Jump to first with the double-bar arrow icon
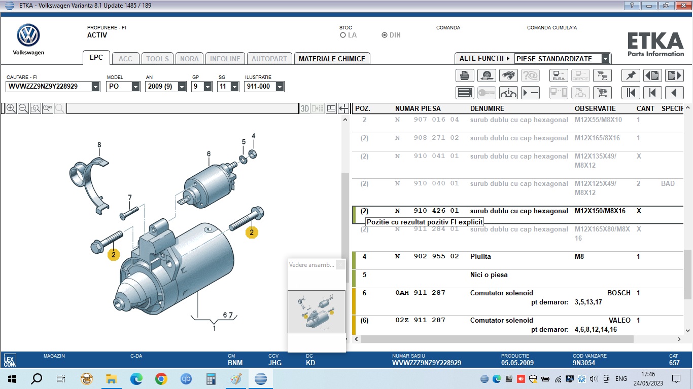 pyautogui.click(x=631, y=93)
